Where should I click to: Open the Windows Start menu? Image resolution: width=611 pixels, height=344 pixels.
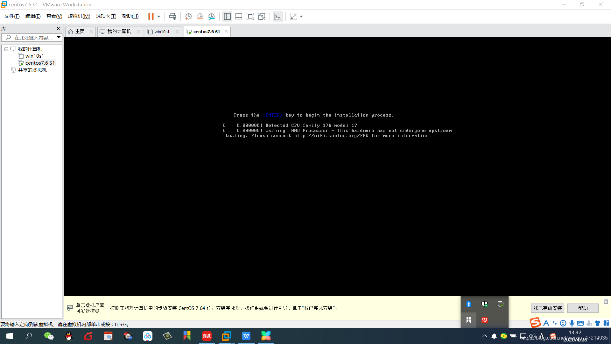click(x=10, y=336)
